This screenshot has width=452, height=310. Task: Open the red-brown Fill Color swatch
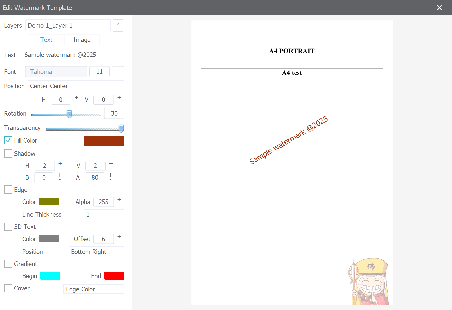tap(104, 141)
